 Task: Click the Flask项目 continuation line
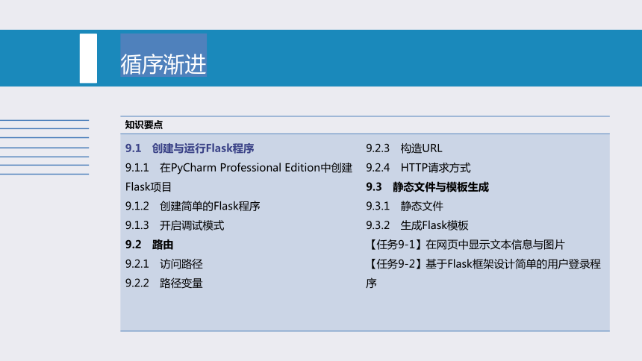coord(149,187)
